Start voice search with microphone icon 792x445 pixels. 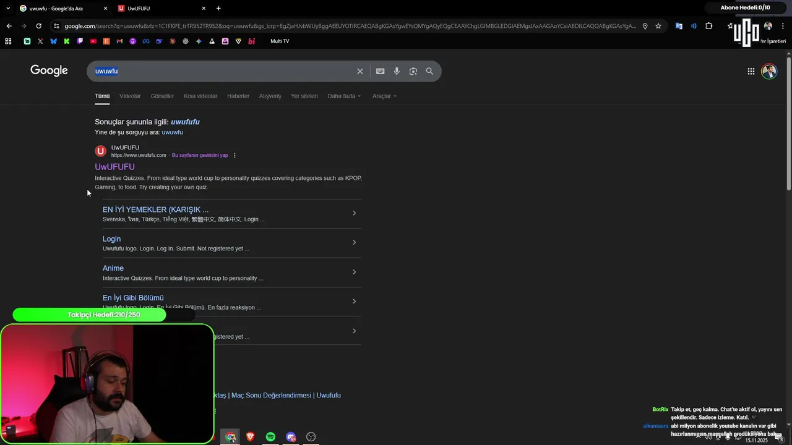[397, 71]
